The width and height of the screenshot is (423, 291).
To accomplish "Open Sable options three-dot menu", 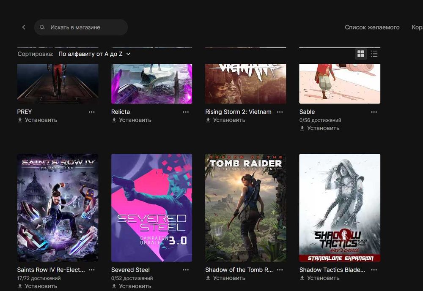I will click(x=374, y=112).
